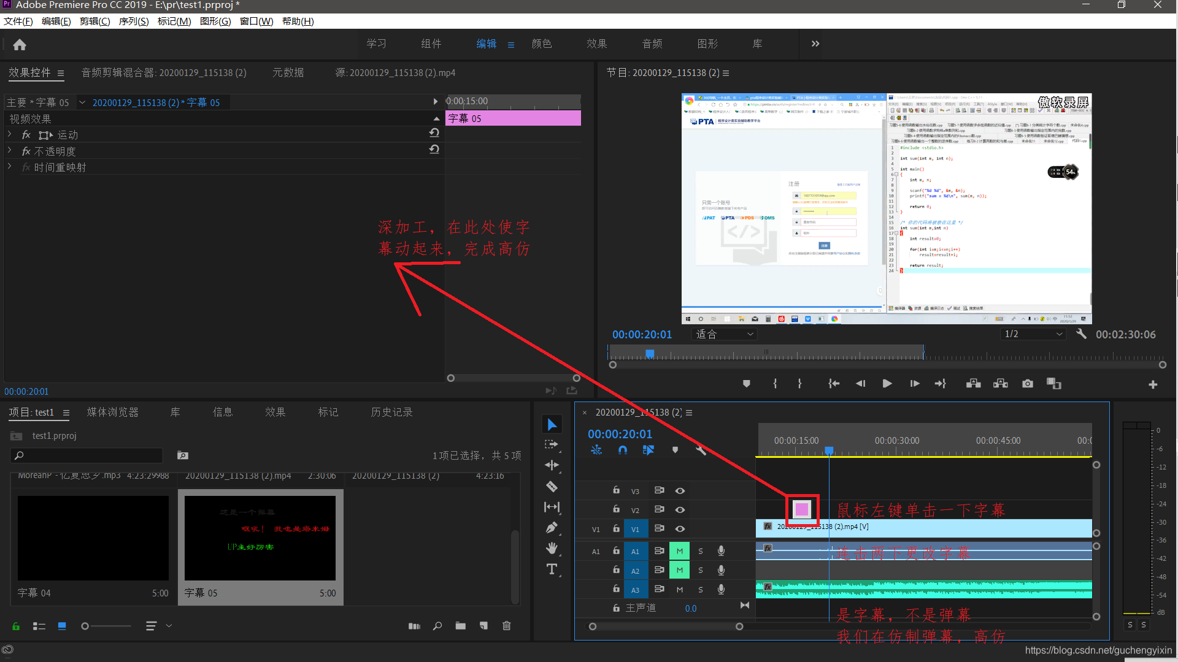Create new bin folder icon

tap(461, 626)
